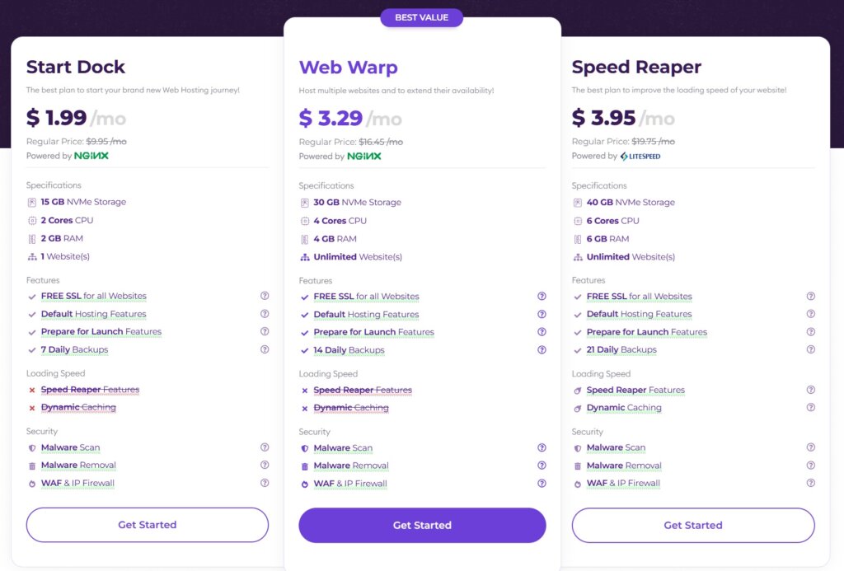This screenshot has height=571, width=844.
Task: Click help icon for Speed Reaper Malware Scan
Action: [811, 447]
